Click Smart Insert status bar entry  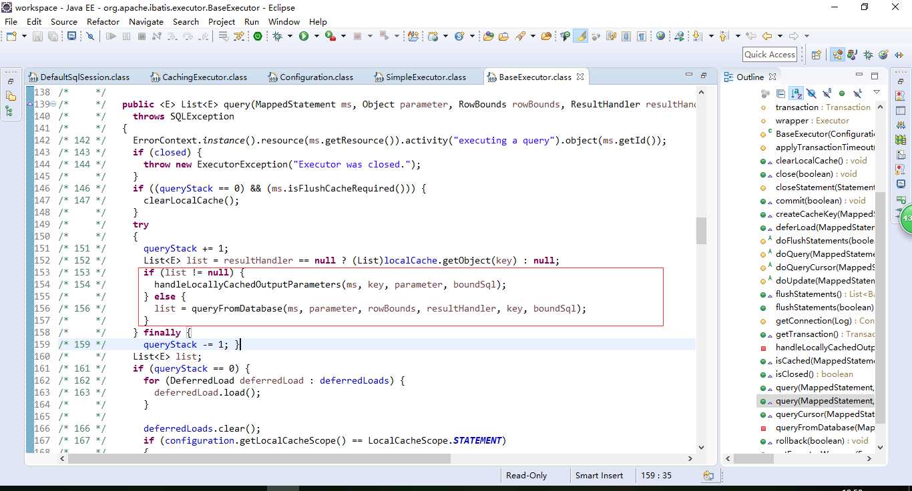click(x=599, y=476)
